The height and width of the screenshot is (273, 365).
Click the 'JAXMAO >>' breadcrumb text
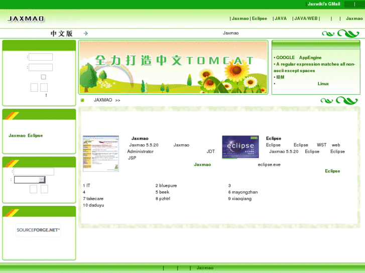coord(107,100)
